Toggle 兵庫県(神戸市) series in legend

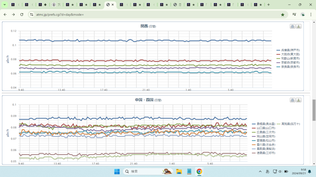[x=288, y=50]
